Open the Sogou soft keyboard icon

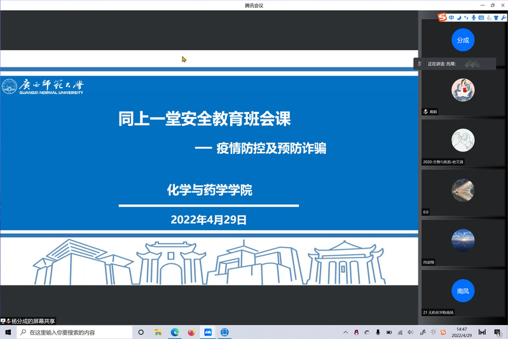(481, 17)
